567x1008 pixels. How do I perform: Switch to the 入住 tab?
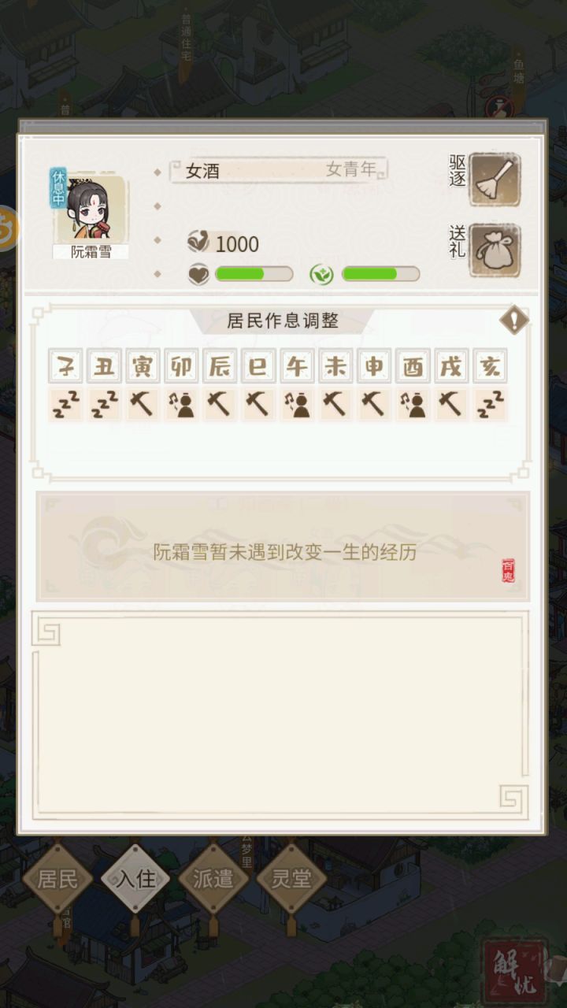click(136, 879)
